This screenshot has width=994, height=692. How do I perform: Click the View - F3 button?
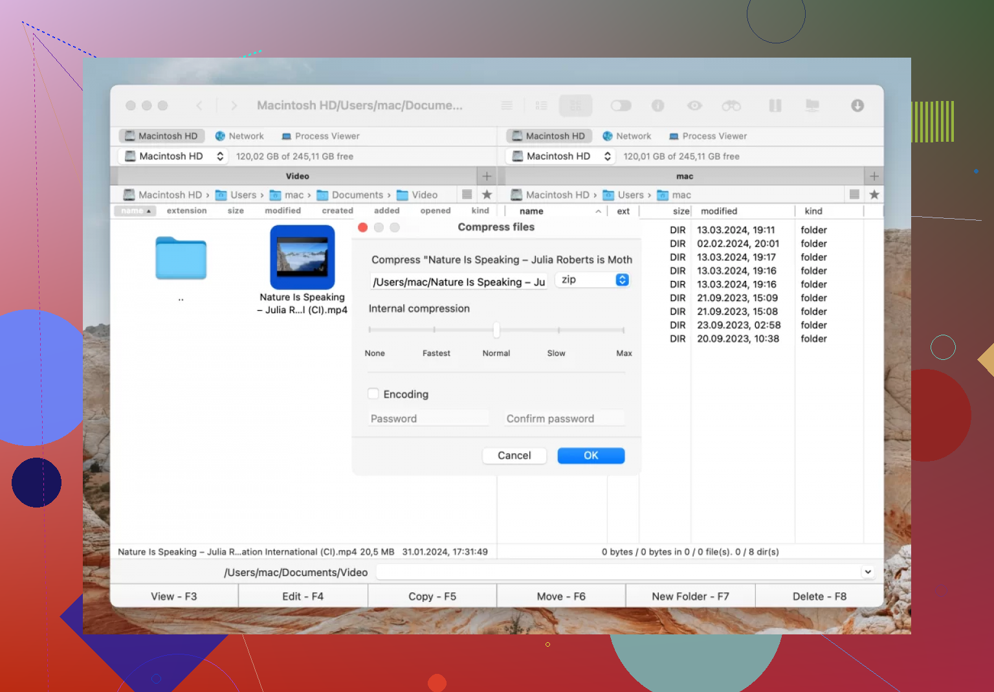coord(174,596)
